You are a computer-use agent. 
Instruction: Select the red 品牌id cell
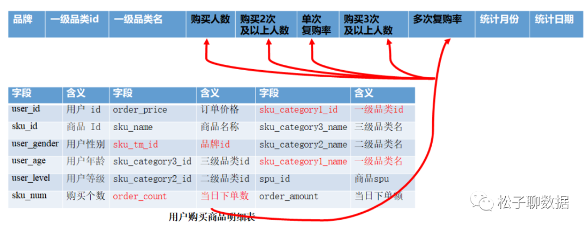pyautogui.click(x=226, y=147)
